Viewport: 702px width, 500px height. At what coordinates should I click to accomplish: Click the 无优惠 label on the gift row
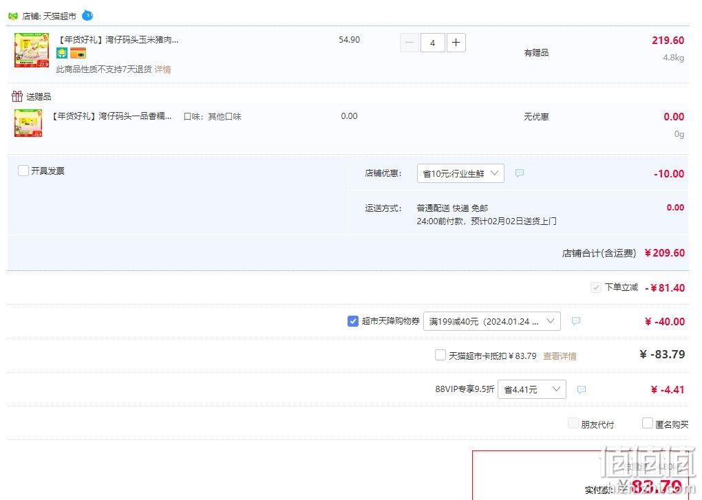pyautogui.click(x=536, y=117)
